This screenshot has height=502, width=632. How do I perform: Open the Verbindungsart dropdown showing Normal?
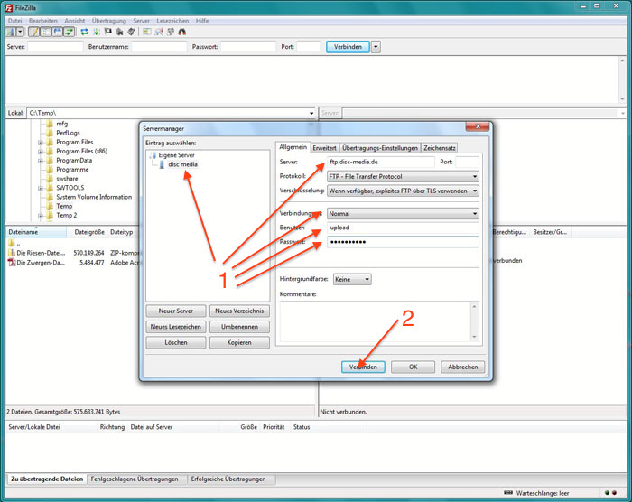pos(403,214)
